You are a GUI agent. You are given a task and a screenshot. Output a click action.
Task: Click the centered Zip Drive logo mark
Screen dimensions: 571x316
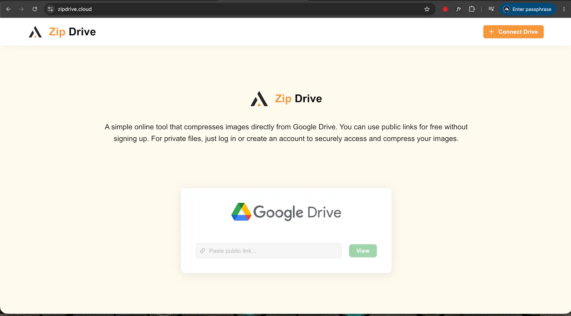pos(259,99)
